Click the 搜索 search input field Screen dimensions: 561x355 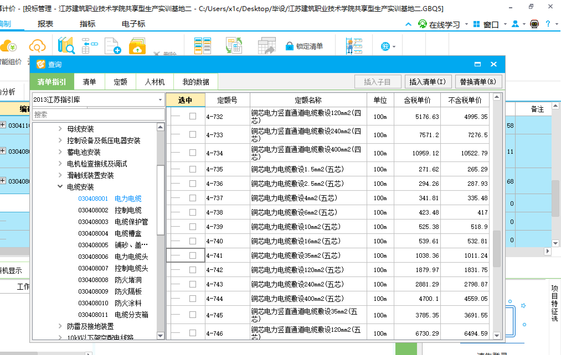click(99, 114)
